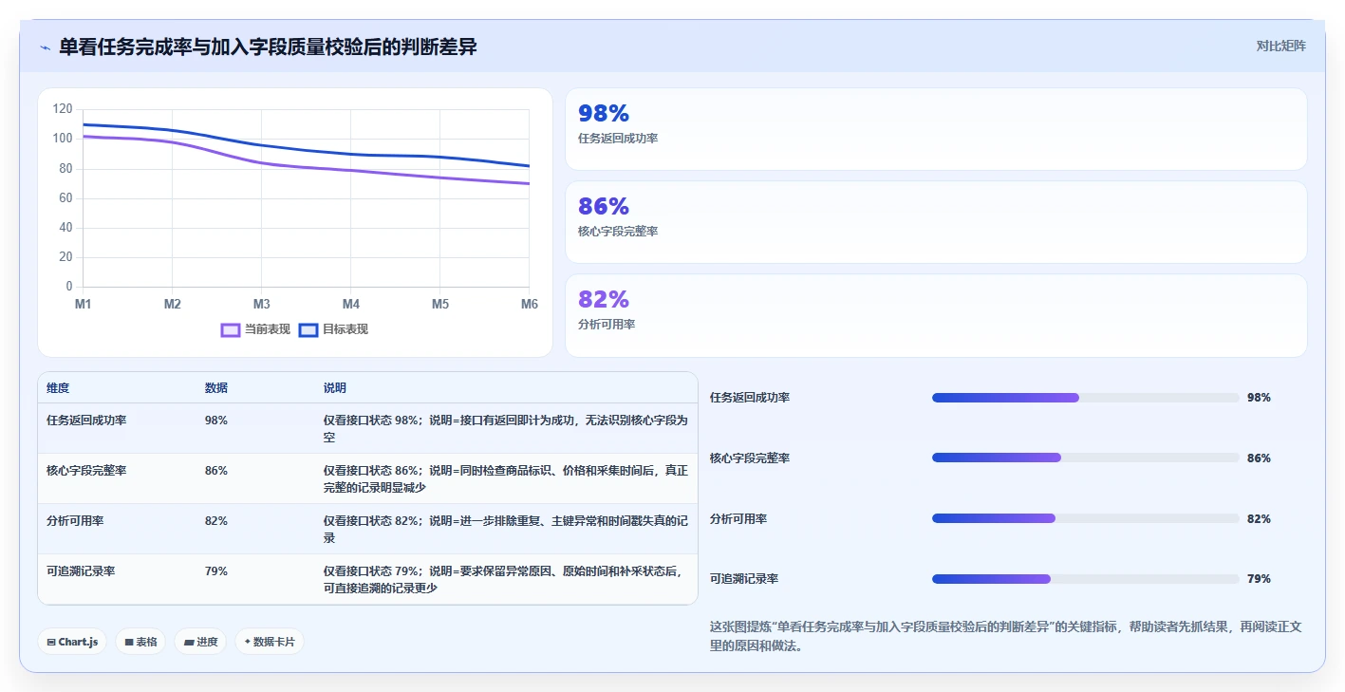Click the description starting 仅看接口状态 79%

pyautogui.click(x=505, y=579)
